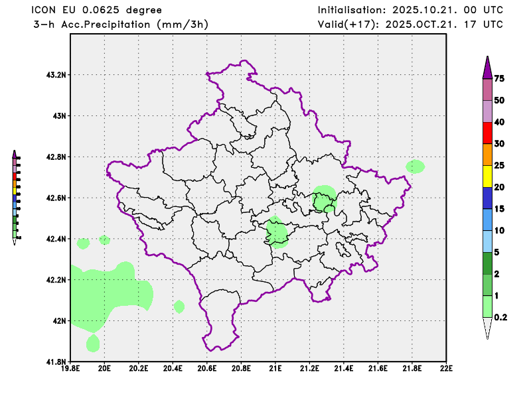Select the Valid(+17) timestamp text
The width and height of the screenshot is (531, 410).
pos(410,24)
